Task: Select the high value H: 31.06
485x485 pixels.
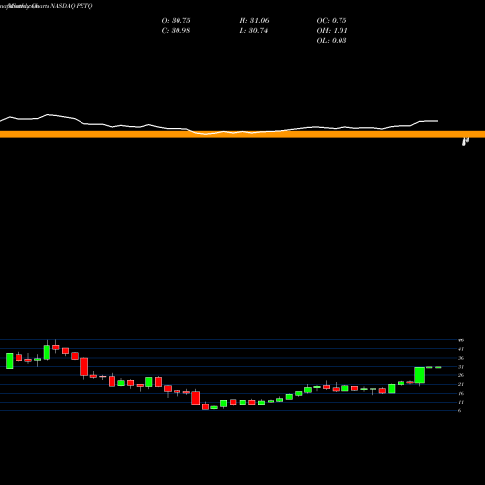Action: [x=254, y=21]
